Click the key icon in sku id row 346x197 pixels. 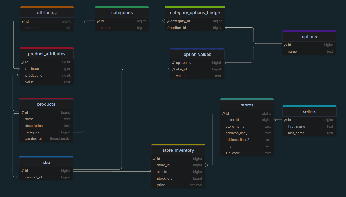(x=23, y=171)
